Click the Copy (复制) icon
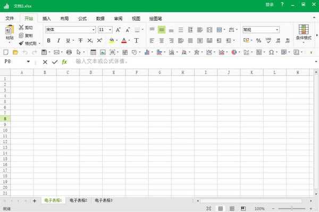 21,36
